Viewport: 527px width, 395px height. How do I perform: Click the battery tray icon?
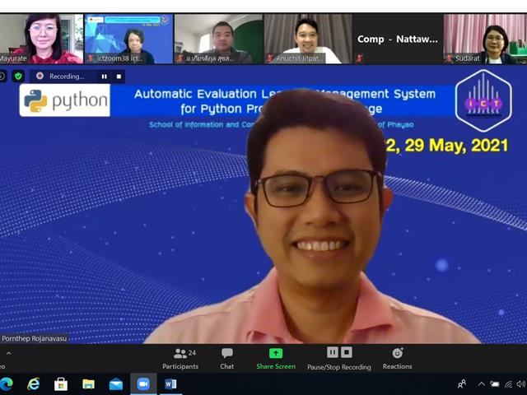pos(494,384)
